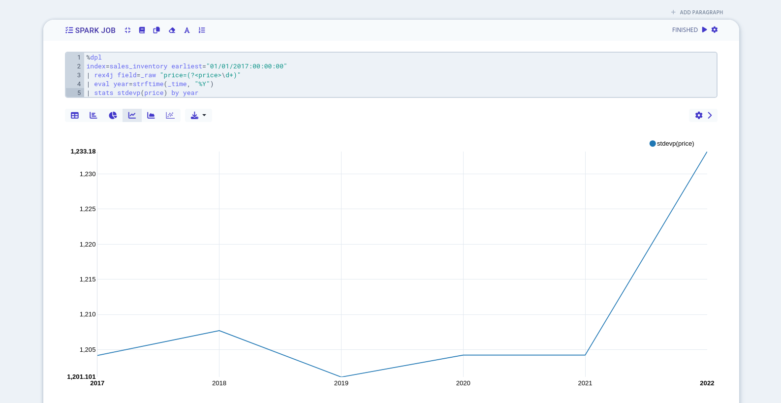Click the eval year=strftime code line
781x403 pixels.
(400, 84)
